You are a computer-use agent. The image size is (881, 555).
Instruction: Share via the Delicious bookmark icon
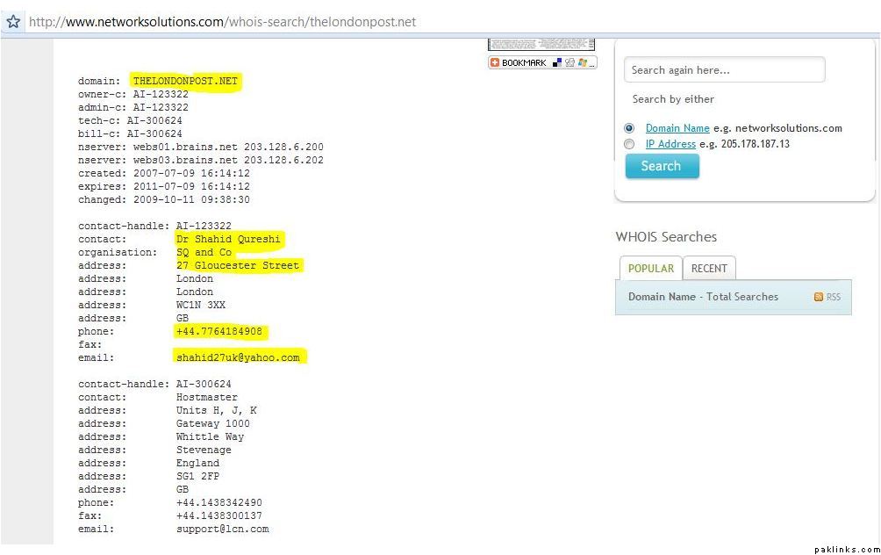pos(556,63)
